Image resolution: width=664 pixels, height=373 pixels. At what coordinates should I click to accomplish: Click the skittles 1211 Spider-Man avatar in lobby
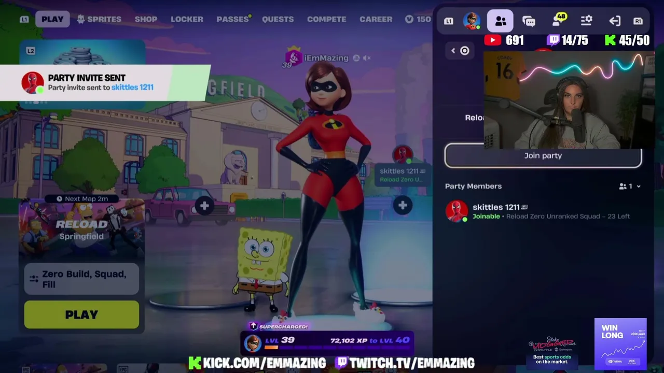[403, 154]
